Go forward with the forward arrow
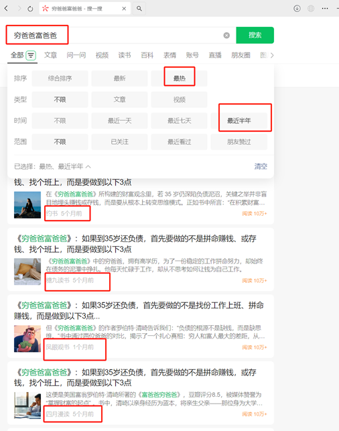339x431 pixels. tap(19, 9)
